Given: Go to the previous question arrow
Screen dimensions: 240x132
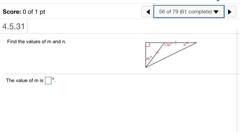Looking at the screenshot, I should [x=148, y=12].
